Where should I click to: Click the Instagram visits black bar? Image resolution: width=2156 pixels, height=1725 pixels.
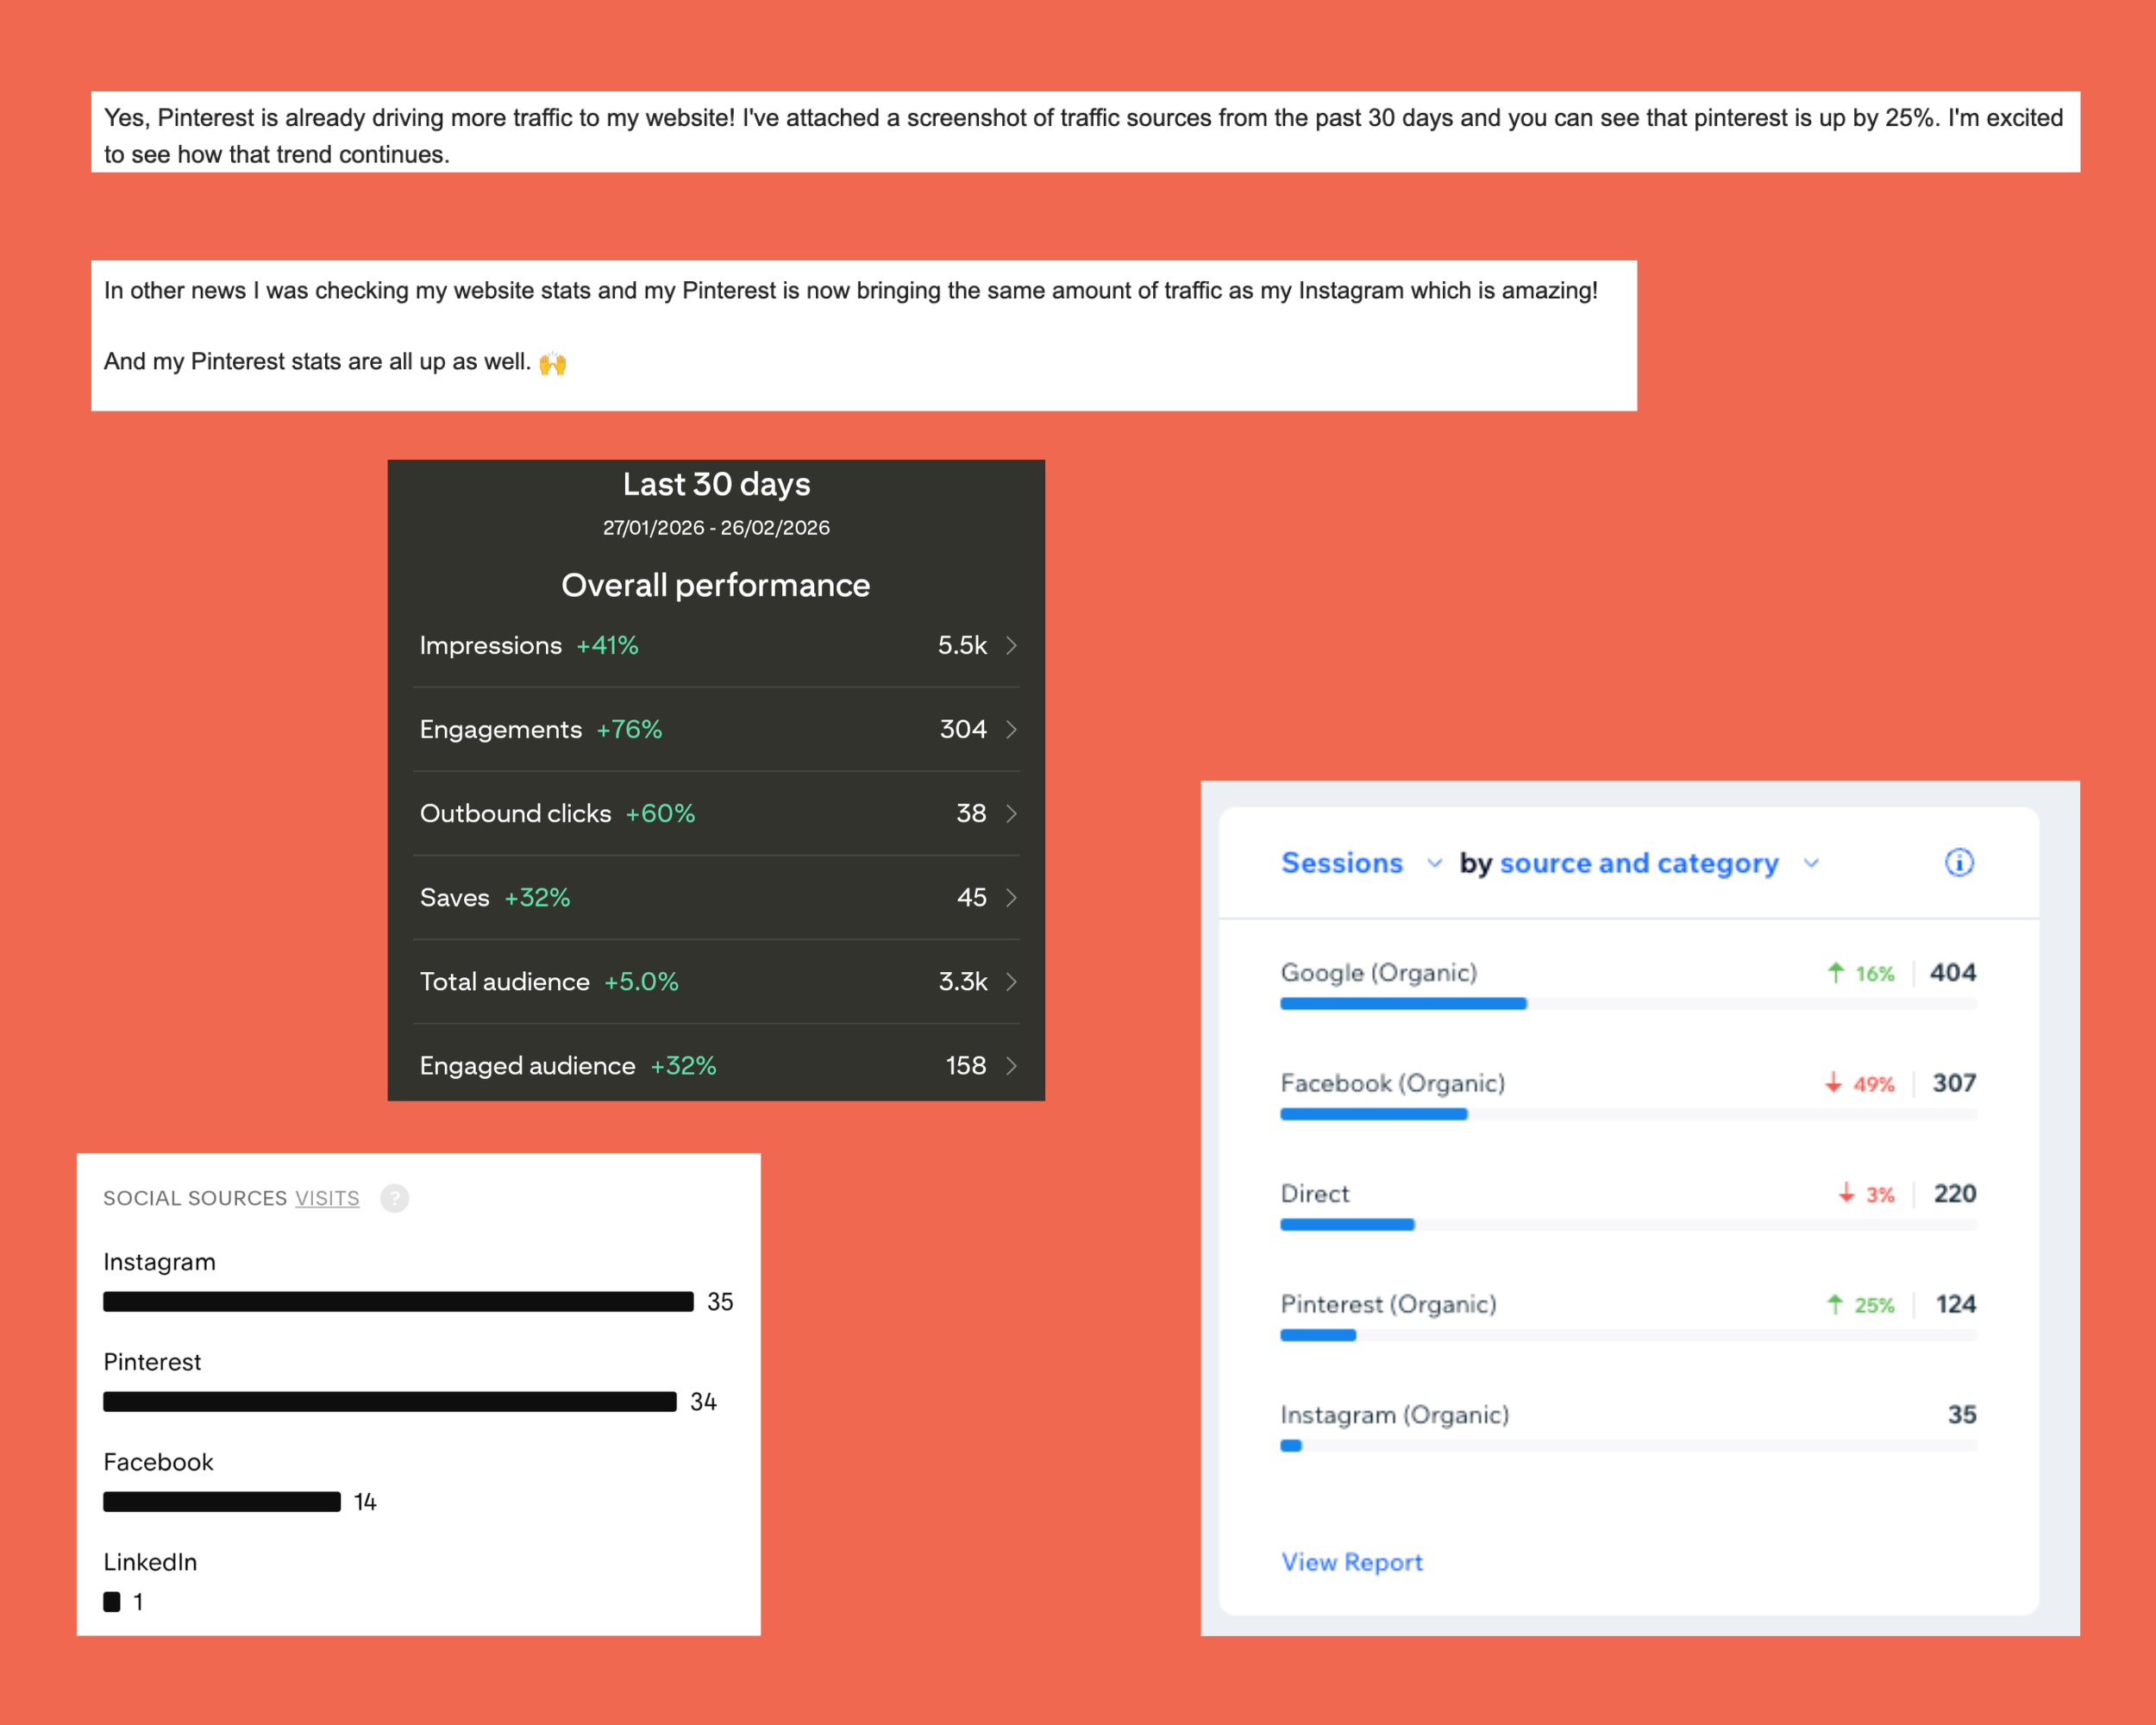coord(398,1301)
